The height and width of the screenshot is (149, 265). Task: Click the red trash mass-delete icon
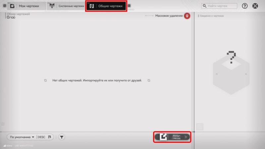(187, 16)
